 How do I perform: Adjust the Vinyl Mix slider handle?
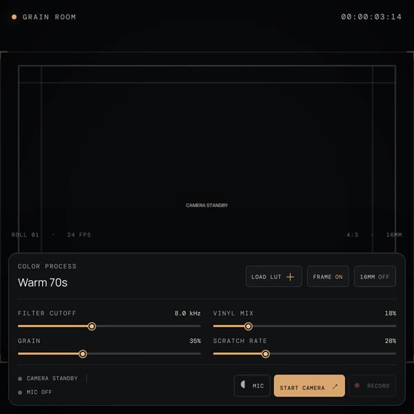pyautogui.click(x=248, y=326)
